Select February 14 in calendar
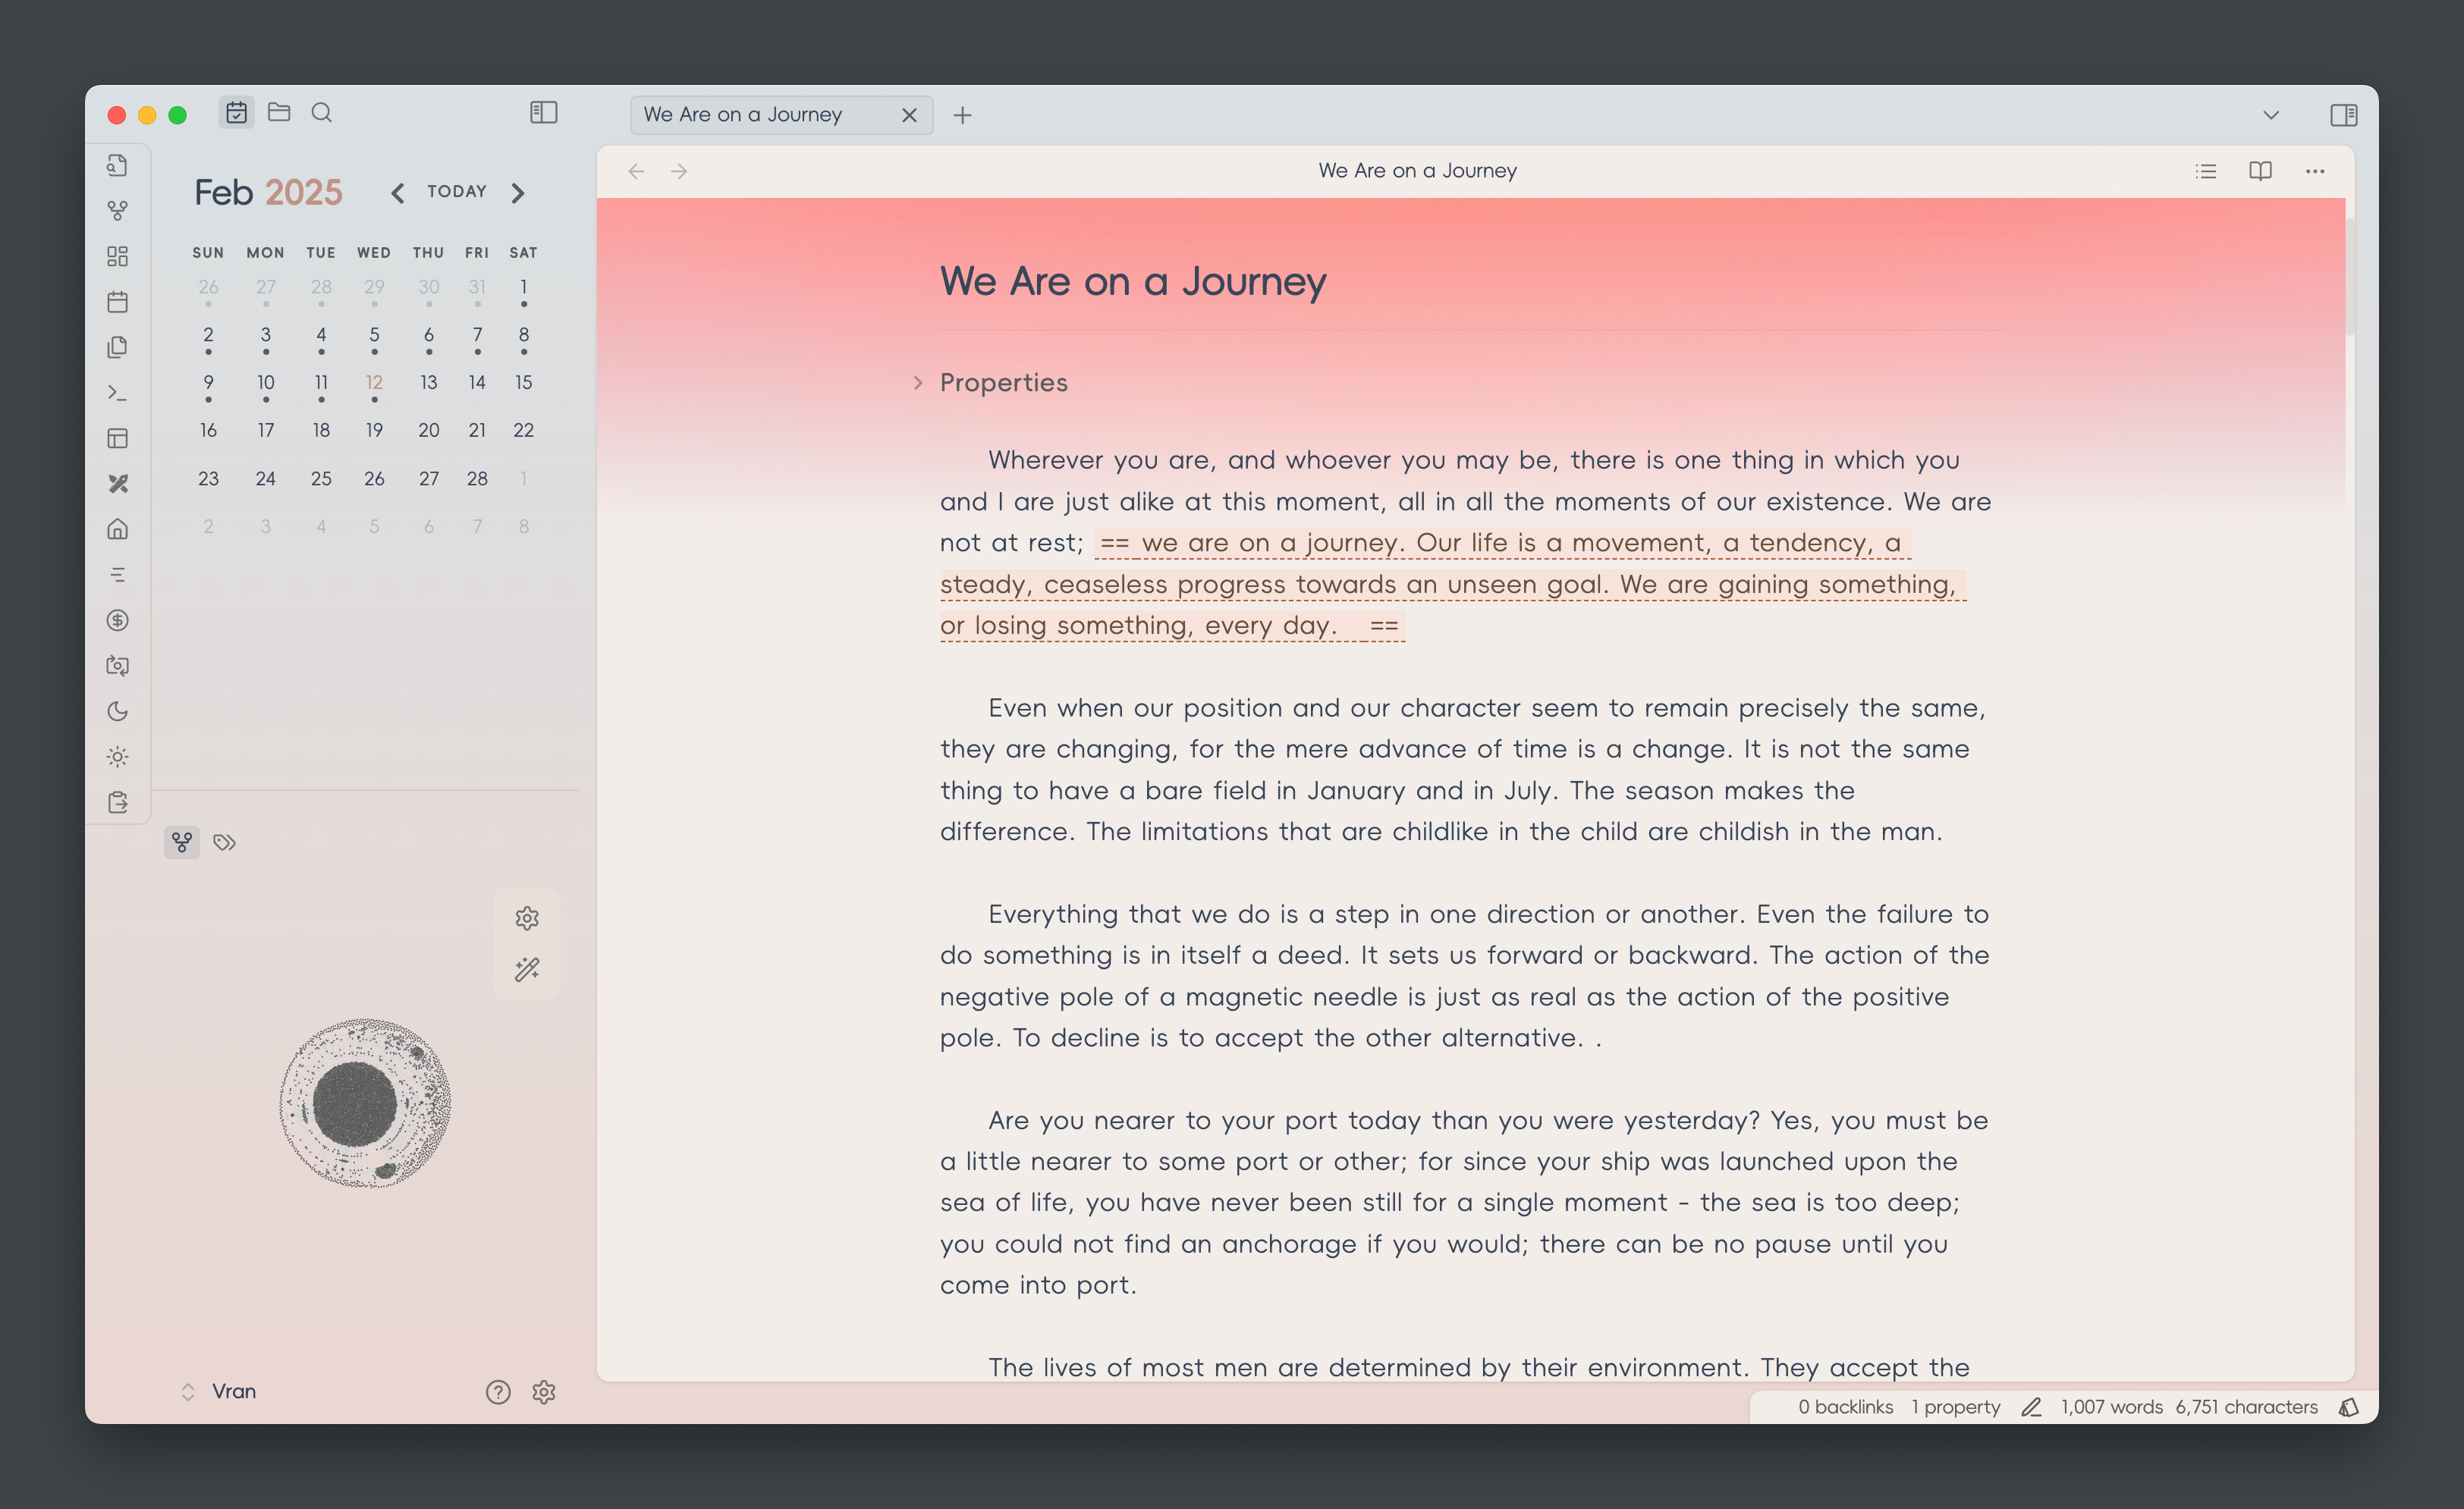This screenshot has width=2464, height=1509. pos(477,383)
